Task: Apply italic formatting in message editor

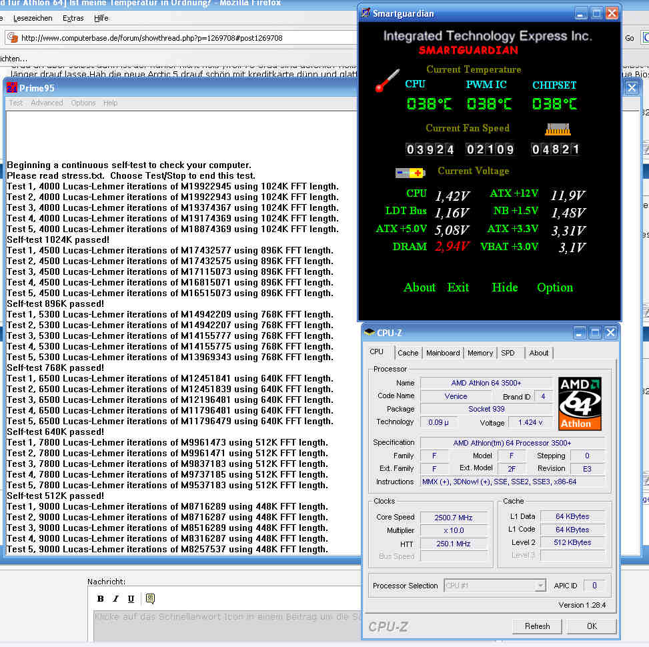Action: click(x=116, y=598)
